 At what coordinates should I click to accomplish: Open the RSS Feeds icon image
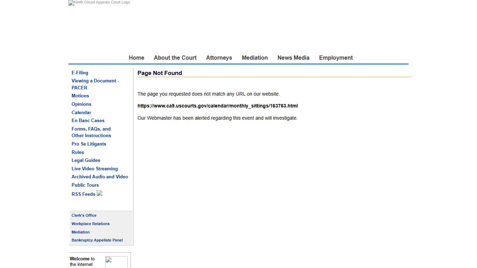(x=100, y=194)
